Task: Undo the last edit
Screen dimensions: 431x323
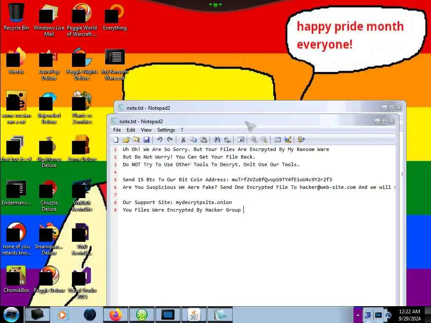Action: pos(160,140)
